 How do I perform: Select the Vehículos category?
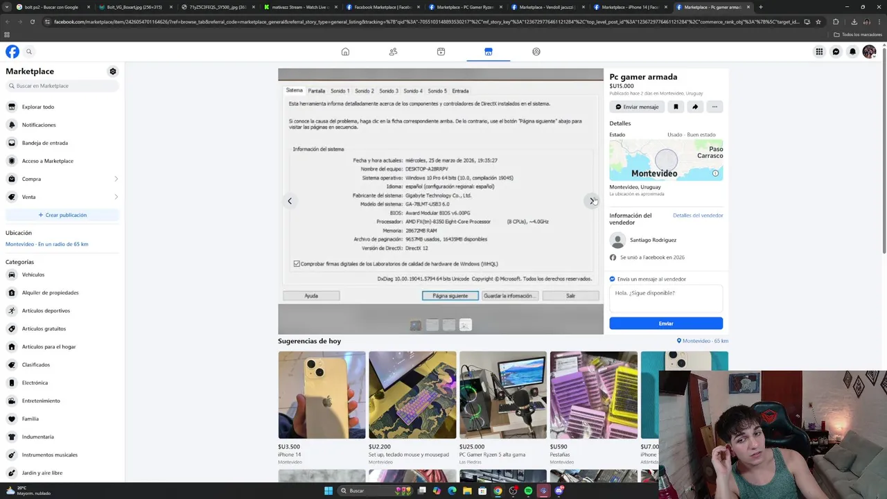(x=62, y=274)
